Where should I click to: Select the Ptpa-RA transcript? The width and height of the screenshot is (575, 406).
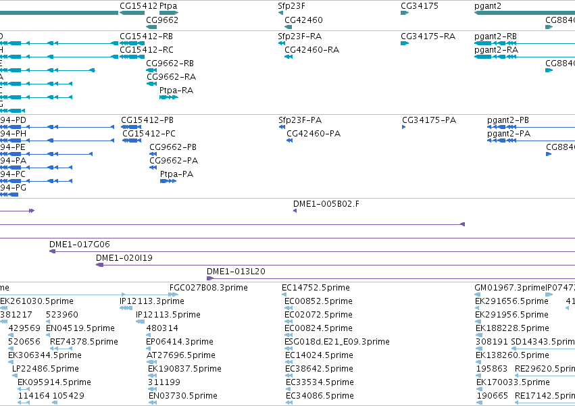176,91
